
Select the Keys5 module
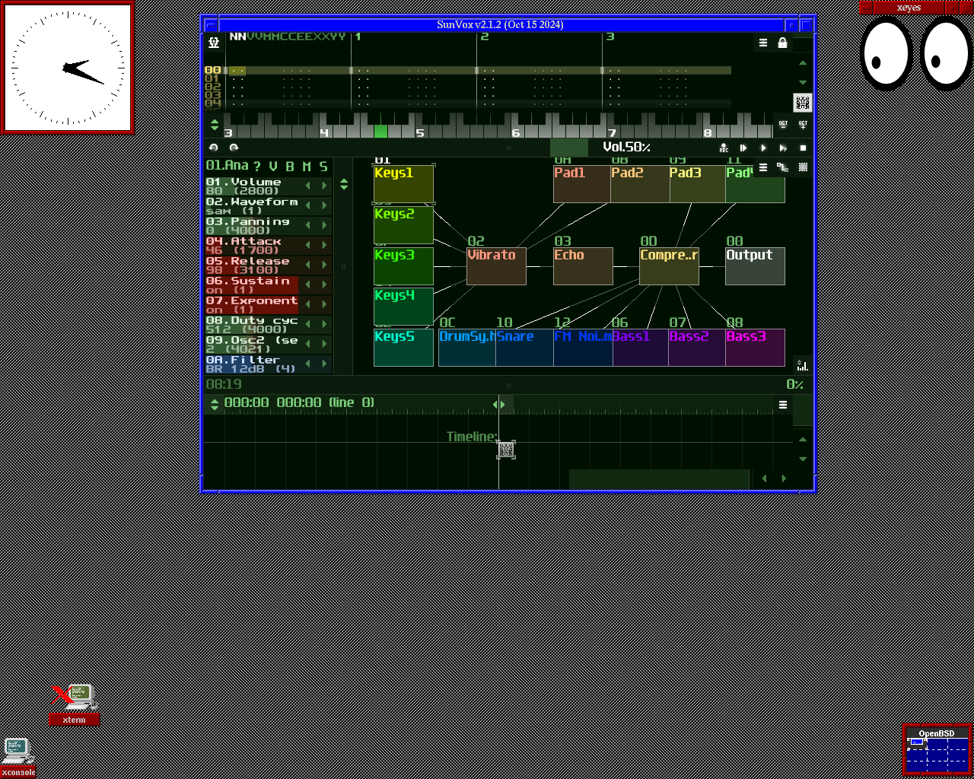point(403,348)
